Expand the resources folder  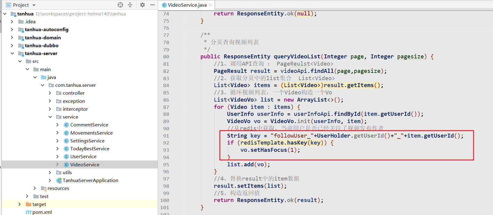coord(35,188)
